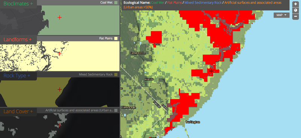Image resolution: width=301 pixels, height=138 pixels.
Task: Expand the Landforms panel header
Action: 17,39
